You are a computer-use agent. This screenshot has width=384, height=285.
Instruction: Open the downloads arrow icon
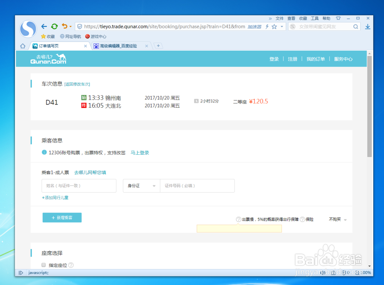click(x=367, y=26)
